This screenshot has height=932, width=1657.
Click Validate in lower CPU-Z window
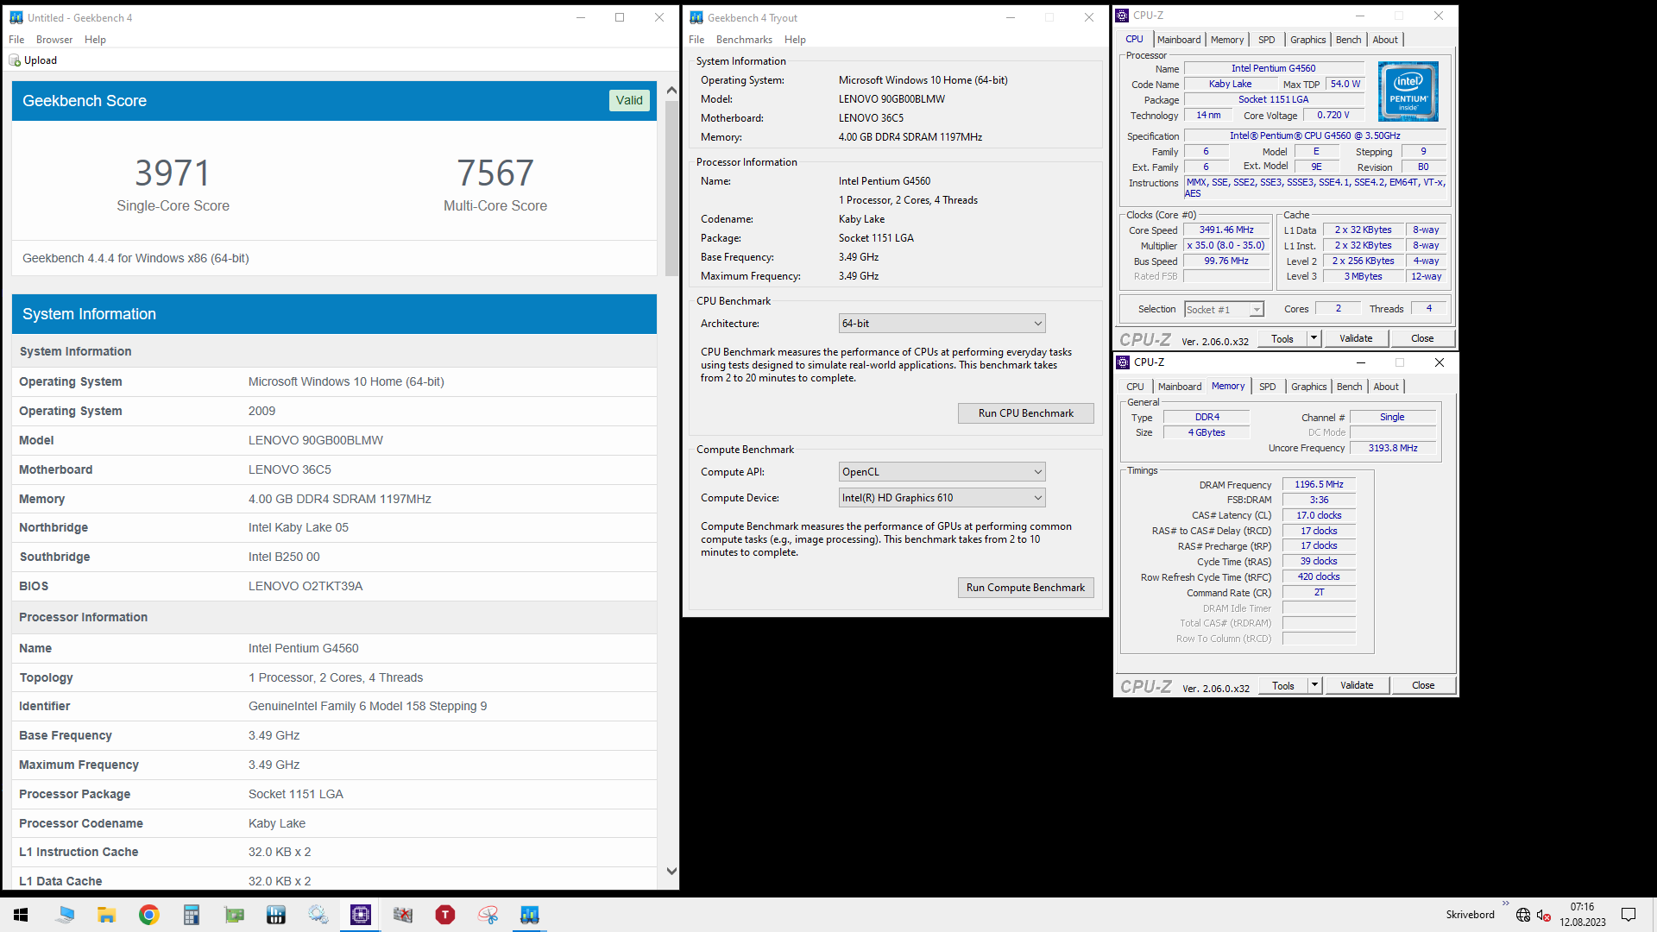point(1357,685)
